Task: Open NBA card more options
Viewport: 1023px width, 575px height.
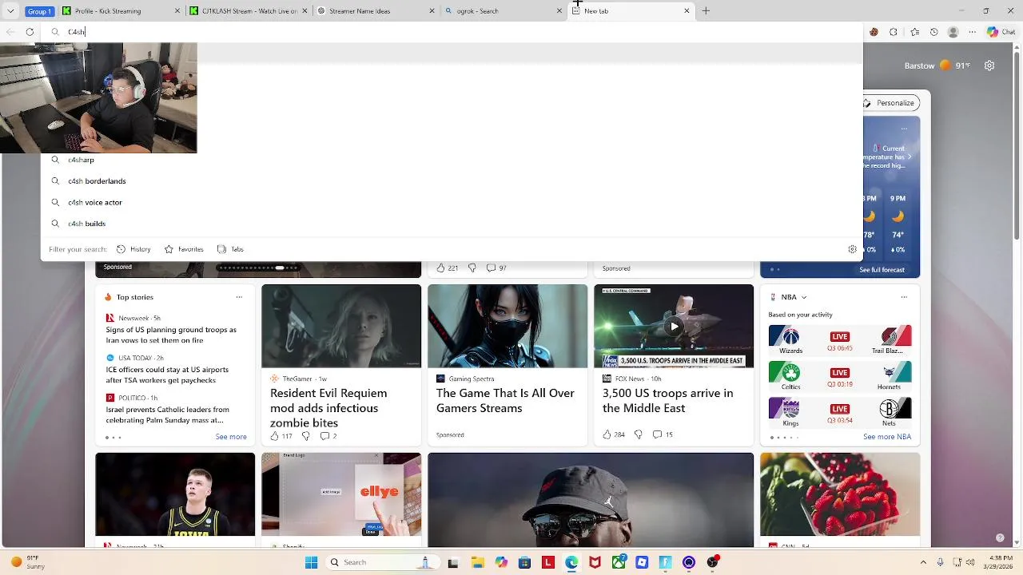Action: 904,297
